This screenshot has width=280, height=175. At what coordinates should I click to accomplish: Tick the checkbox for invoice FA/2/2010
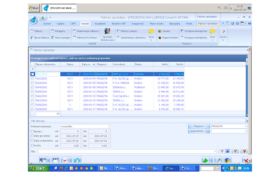(x=32, y=79)
